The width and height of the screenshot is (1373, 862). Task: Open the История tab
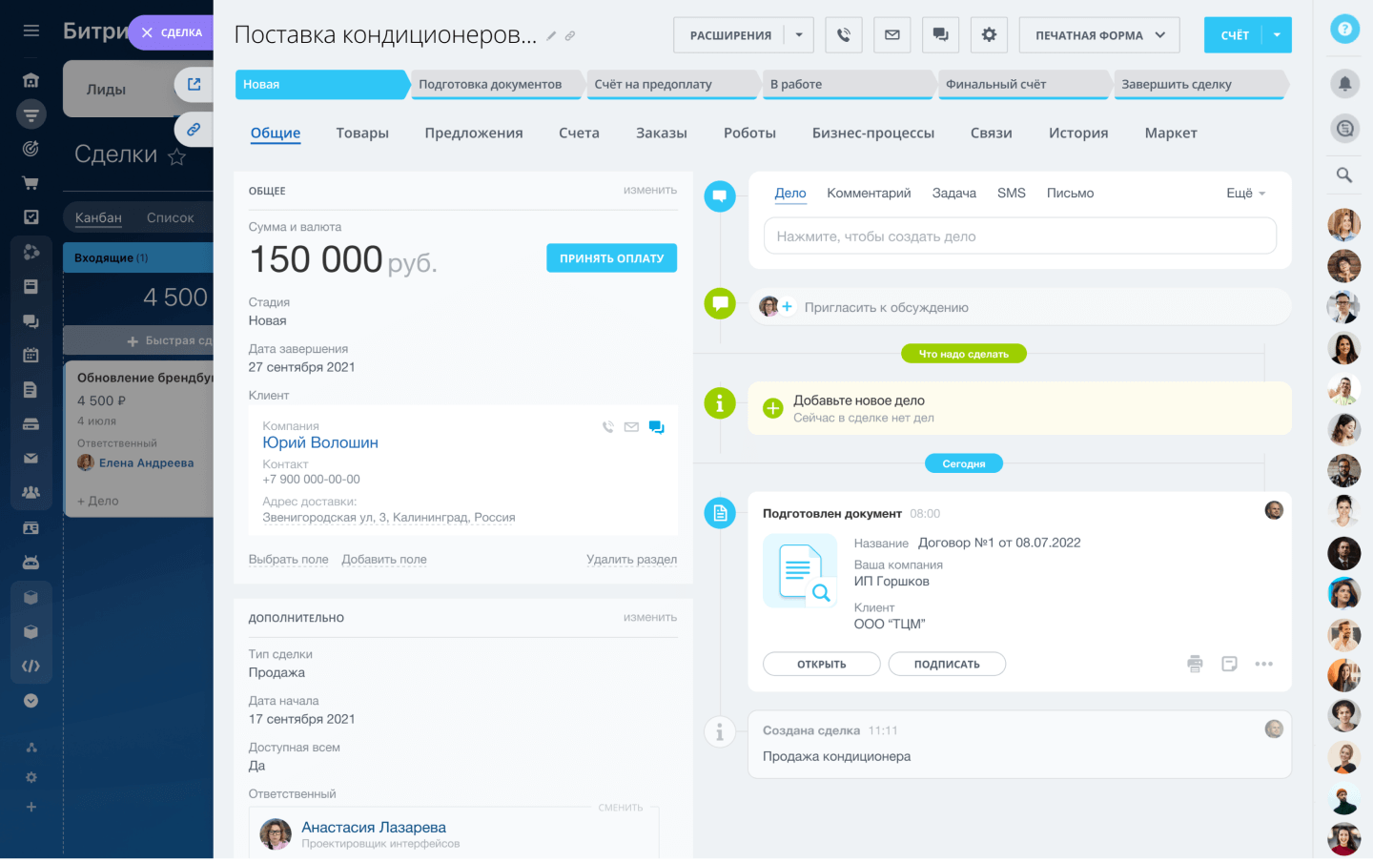[1077, 133]
